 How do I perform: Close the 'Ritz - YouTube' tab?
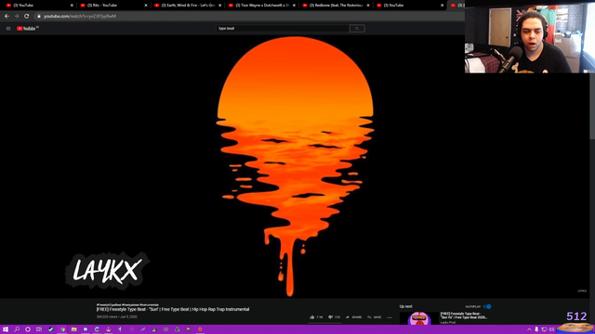point(146,6)
